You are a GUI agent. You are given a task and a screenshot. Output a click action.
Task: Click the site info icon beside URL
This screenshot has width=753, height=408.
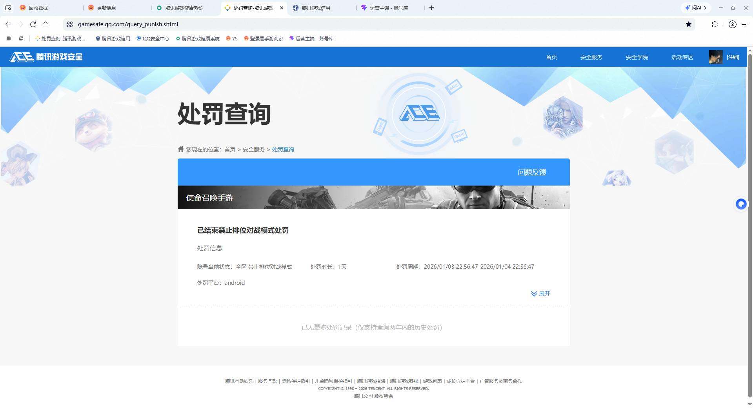coord(70,24)
